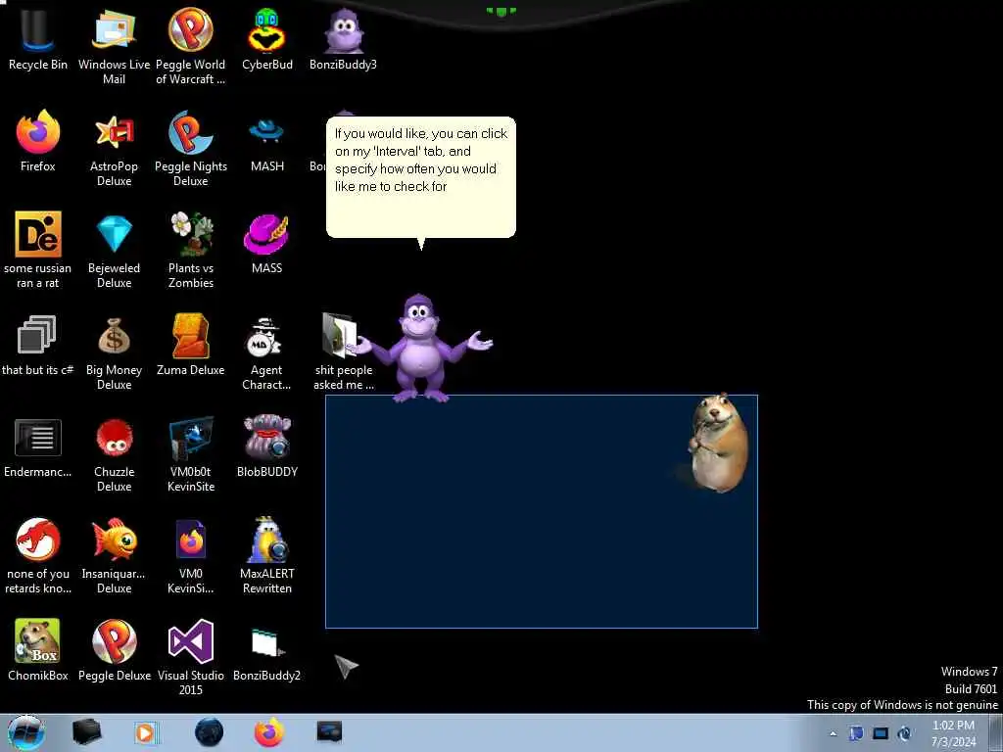This screenshot has width=1003, height=752.
Task: Open the media player taskbar icon
Action: click(146, 732)
